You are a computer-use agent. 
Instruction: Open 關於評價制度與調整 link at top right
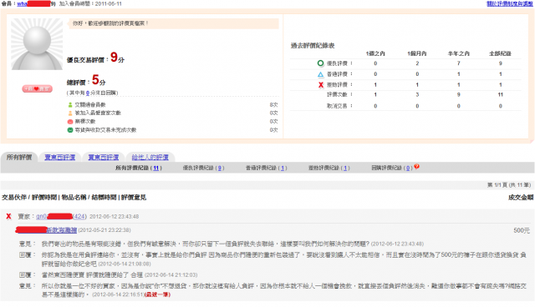(510, 3)
